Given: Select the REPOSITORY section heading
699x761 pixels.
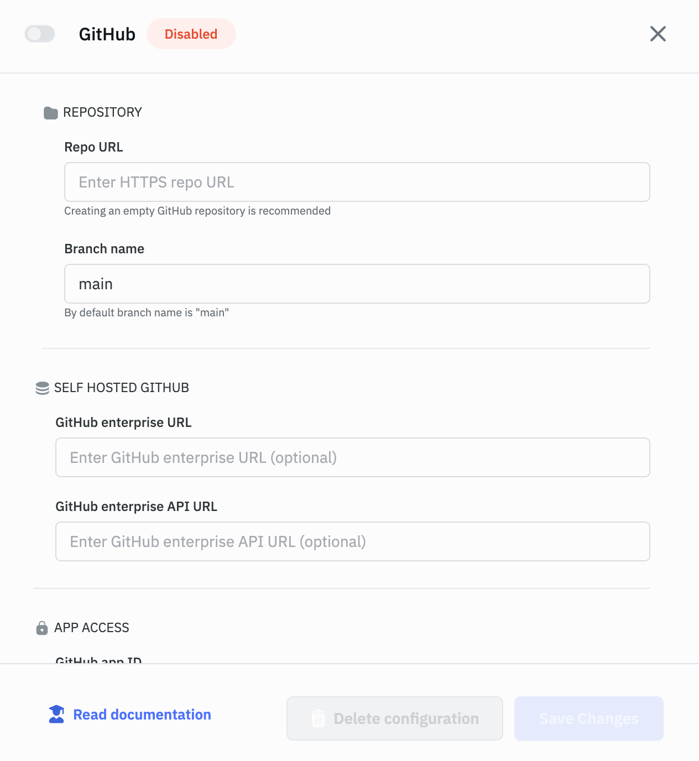Looking at the screenshot, I should point(102,112).
